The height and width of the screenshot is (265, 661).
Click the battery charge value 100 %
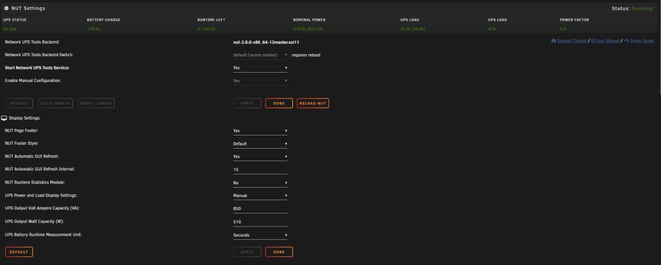93,29
